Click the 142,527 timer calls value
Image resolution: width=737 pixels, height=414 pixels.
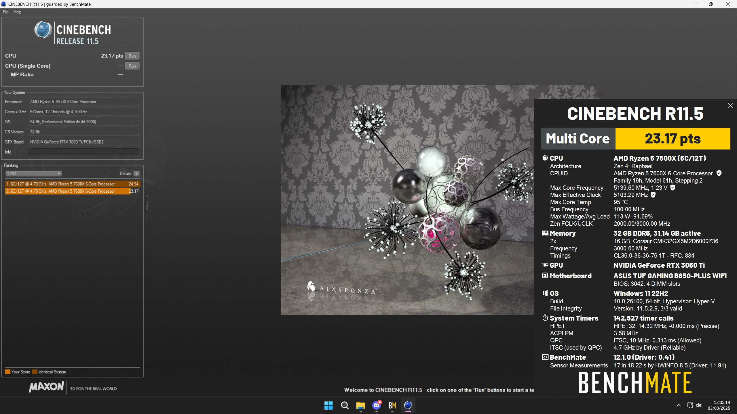point(643,318)
